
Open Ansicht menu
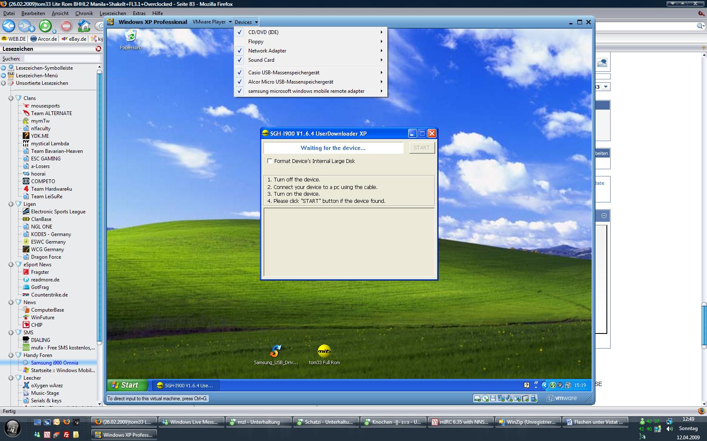pyautogui.click(x=60, y=13)
